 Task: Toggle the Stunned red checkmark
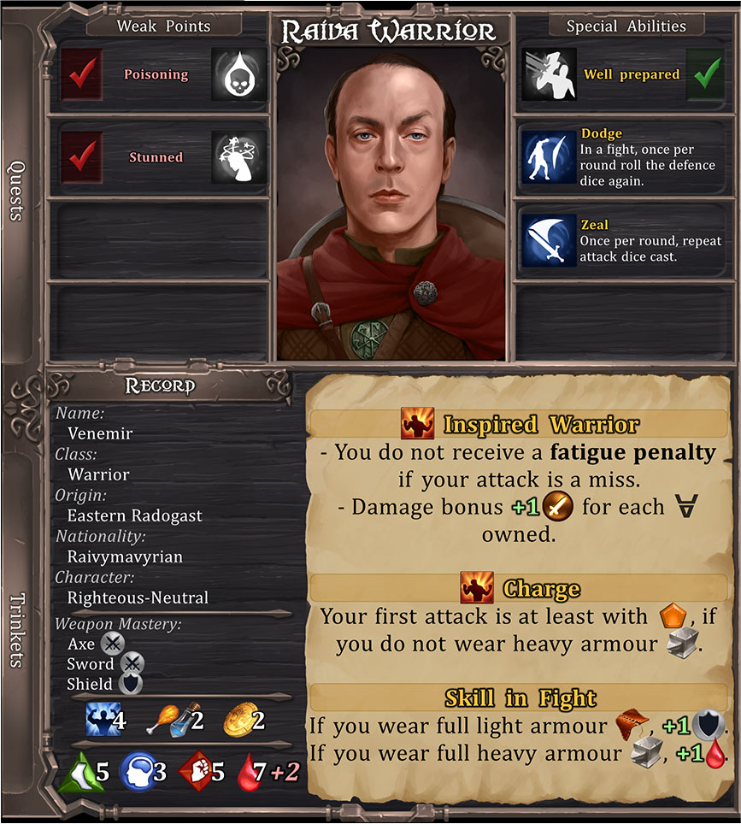tap(82, 157)
